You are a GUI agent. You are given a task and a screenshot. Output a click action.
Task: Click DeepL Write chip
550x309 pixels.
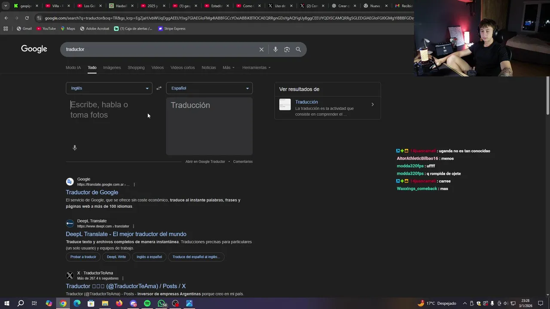[116, 257]
